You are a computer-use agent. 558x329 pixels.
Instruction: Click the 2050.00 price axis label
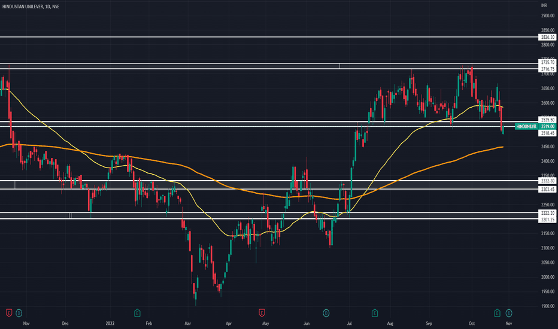(x=548, y=263)
